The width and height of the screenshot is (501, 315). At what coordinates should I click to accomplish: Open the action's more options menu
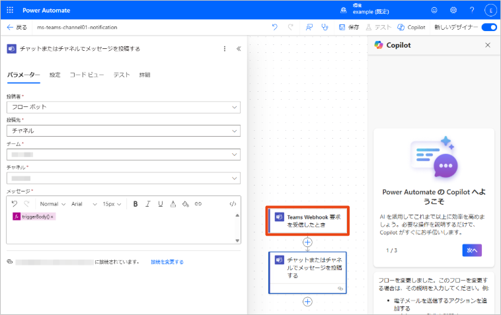tap(225, 49)
